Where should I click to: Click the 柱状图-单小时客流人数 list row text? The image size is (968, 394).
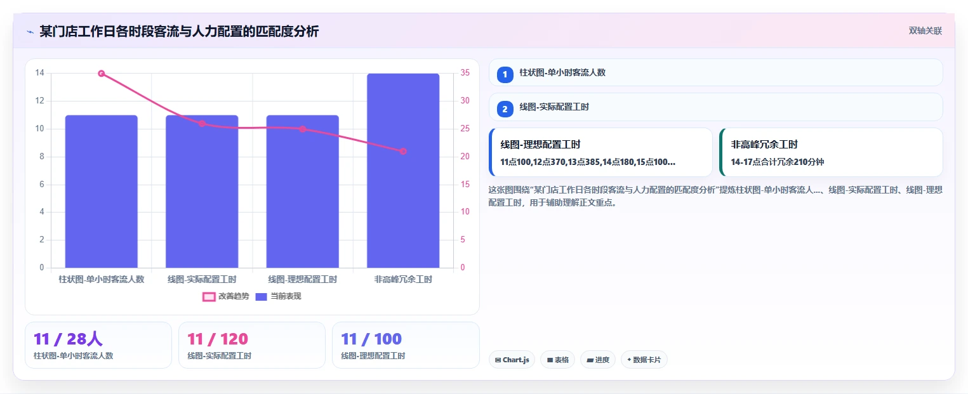coord(562,72)
